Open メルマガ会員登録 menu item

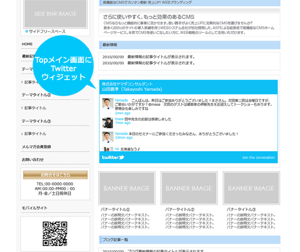(x=36, y=147)
